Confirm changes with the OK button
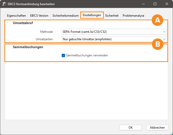This screenshot has width=173, height=135. coord(131,127)
